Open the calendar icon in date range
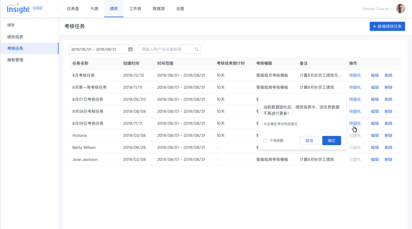Screen dimensions: 412x229 130,49
